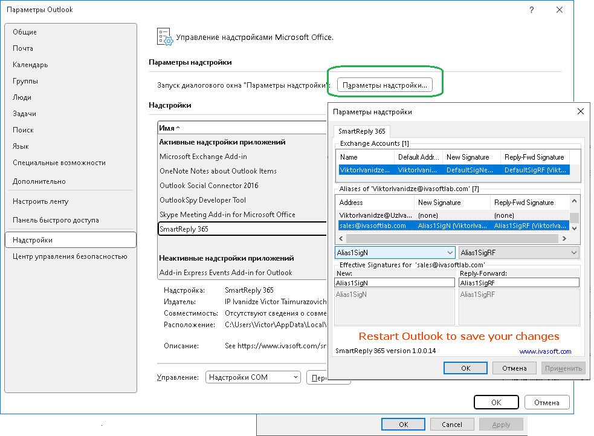The image size is (594, 436).
Task: Close the Параметры Outlook window
Action: click(560, 10)
